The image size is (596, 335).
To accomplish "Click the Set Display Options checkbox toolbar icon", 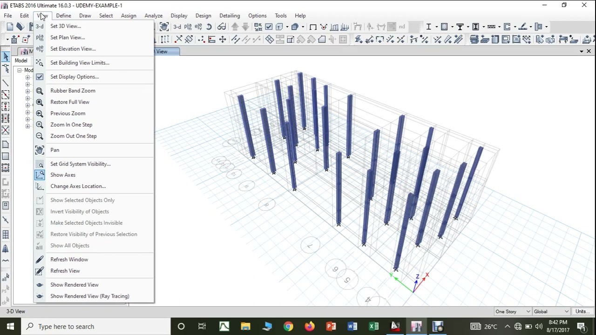I will click(x=269, y=27).
